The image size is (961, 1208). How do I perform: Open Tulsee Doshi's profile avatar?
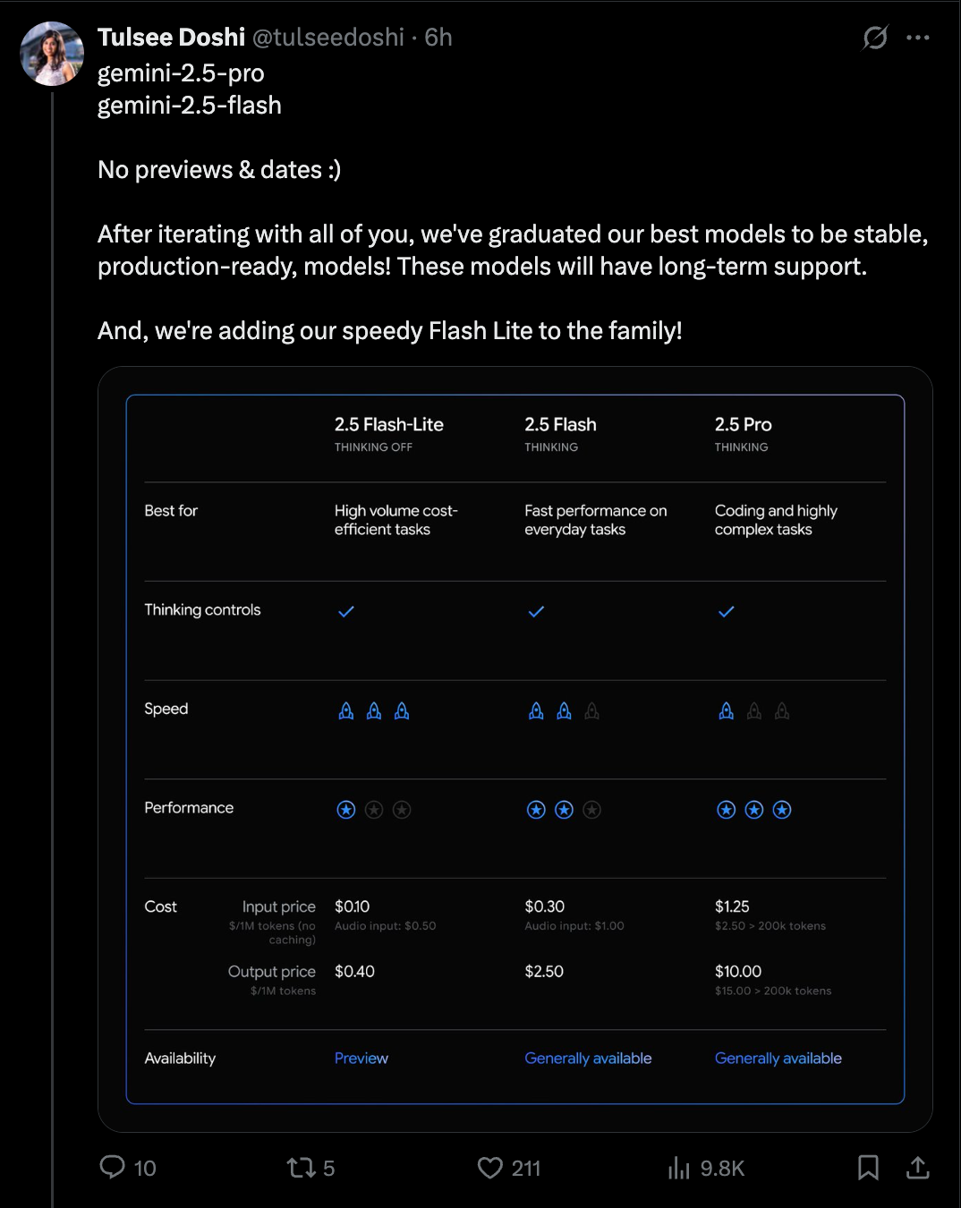click(52, 54)
